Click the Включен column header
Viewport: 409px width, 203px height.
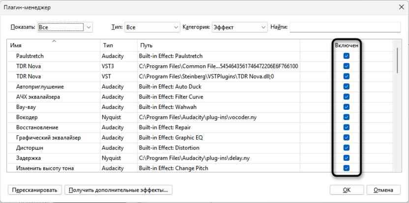347,45
